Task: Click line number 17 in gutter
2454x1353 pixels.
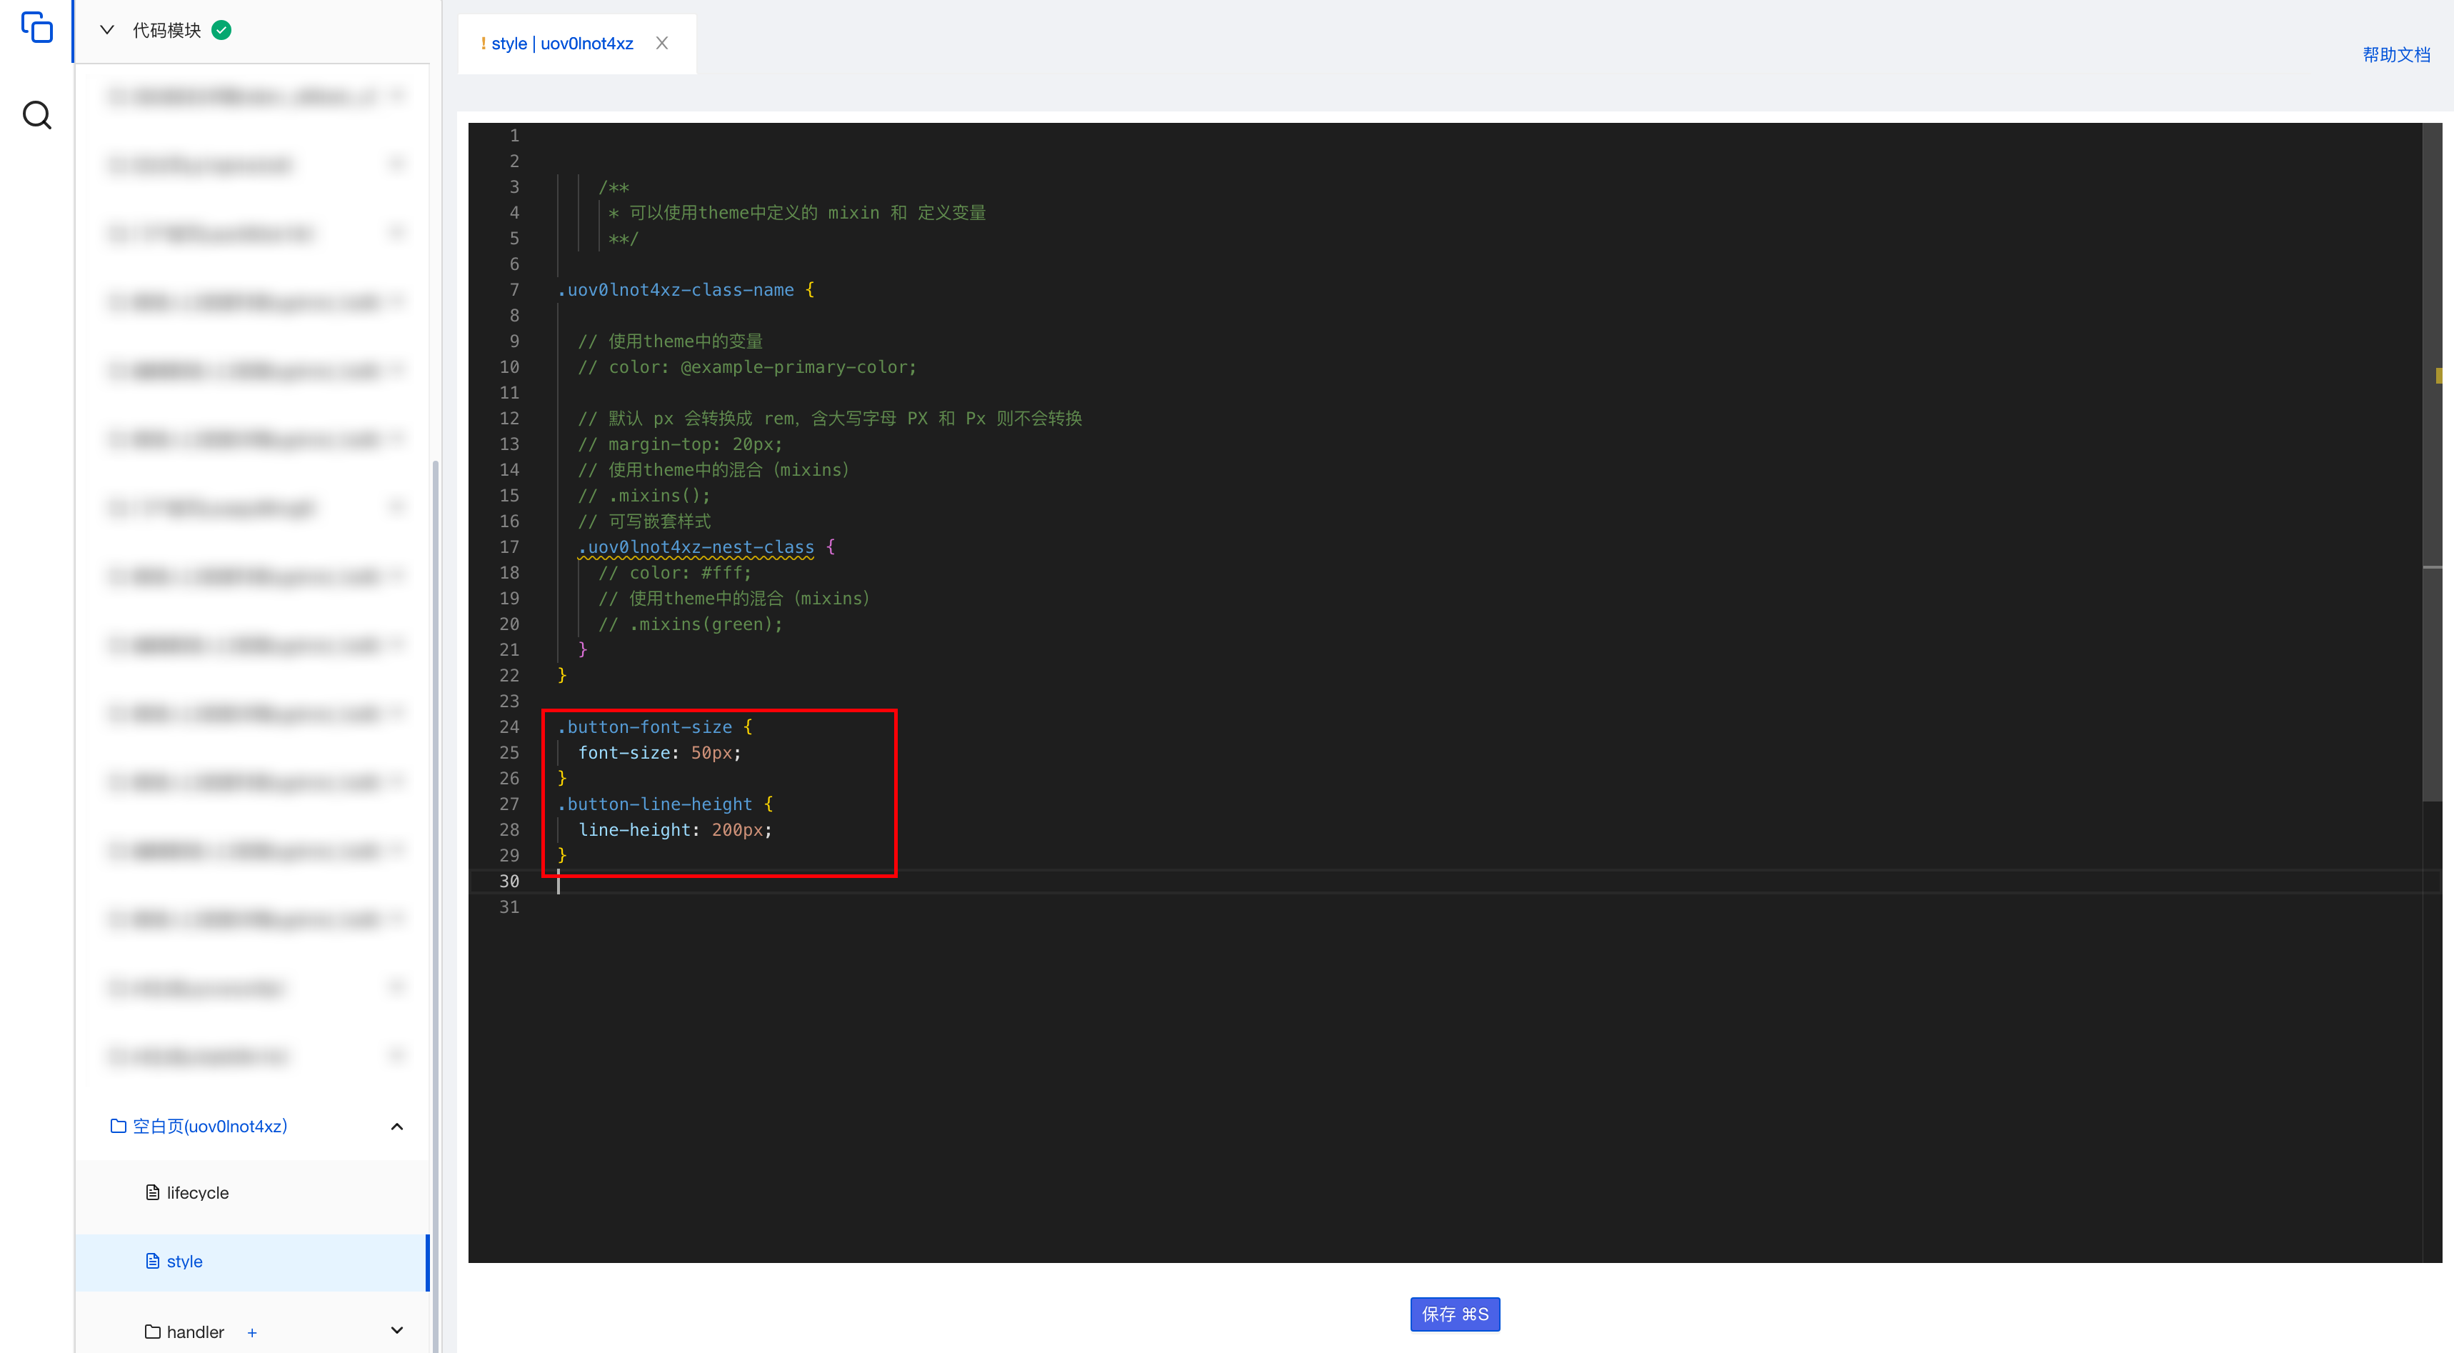Action: (510, 547)
